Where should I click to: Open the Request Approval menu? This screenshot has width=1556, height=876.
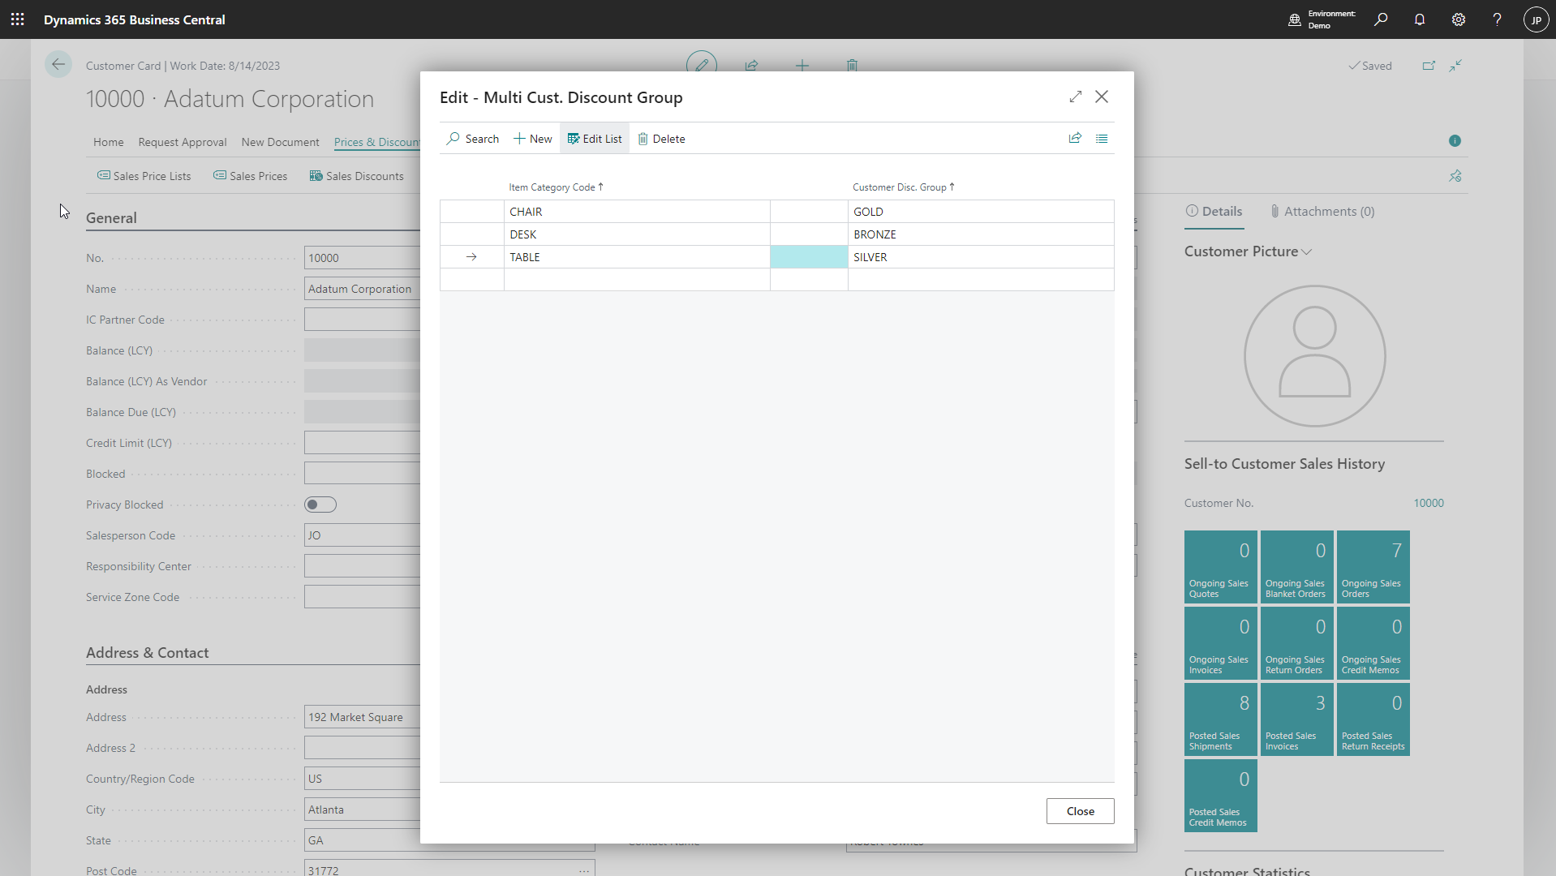183,142
